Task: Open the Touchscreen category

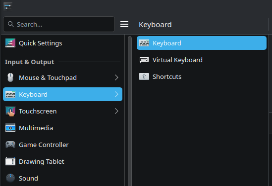Action: point(62,111)
